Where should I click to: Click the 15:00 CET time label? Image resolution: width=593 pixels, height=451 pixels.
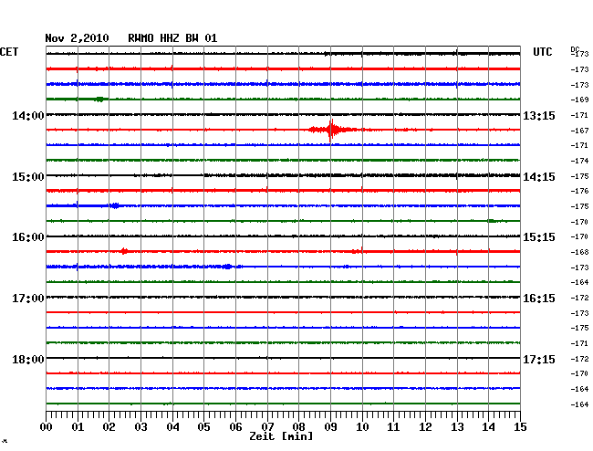(x=28, y=177)
